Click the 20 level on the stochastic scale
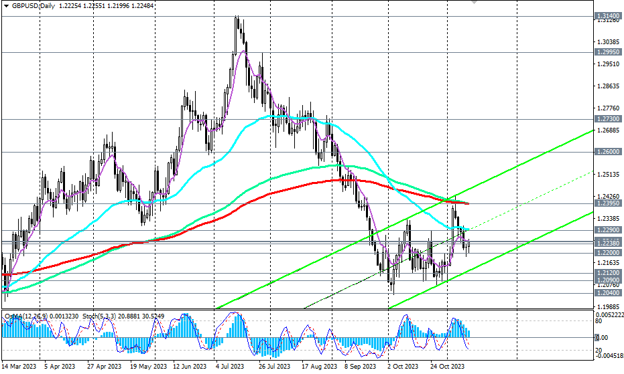This screenshot has width=624, height=374. 599,350
